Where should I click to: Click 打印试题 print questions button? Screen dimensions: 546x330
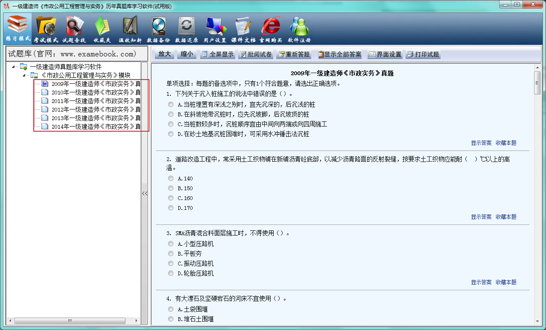click(x=423, y=54)
